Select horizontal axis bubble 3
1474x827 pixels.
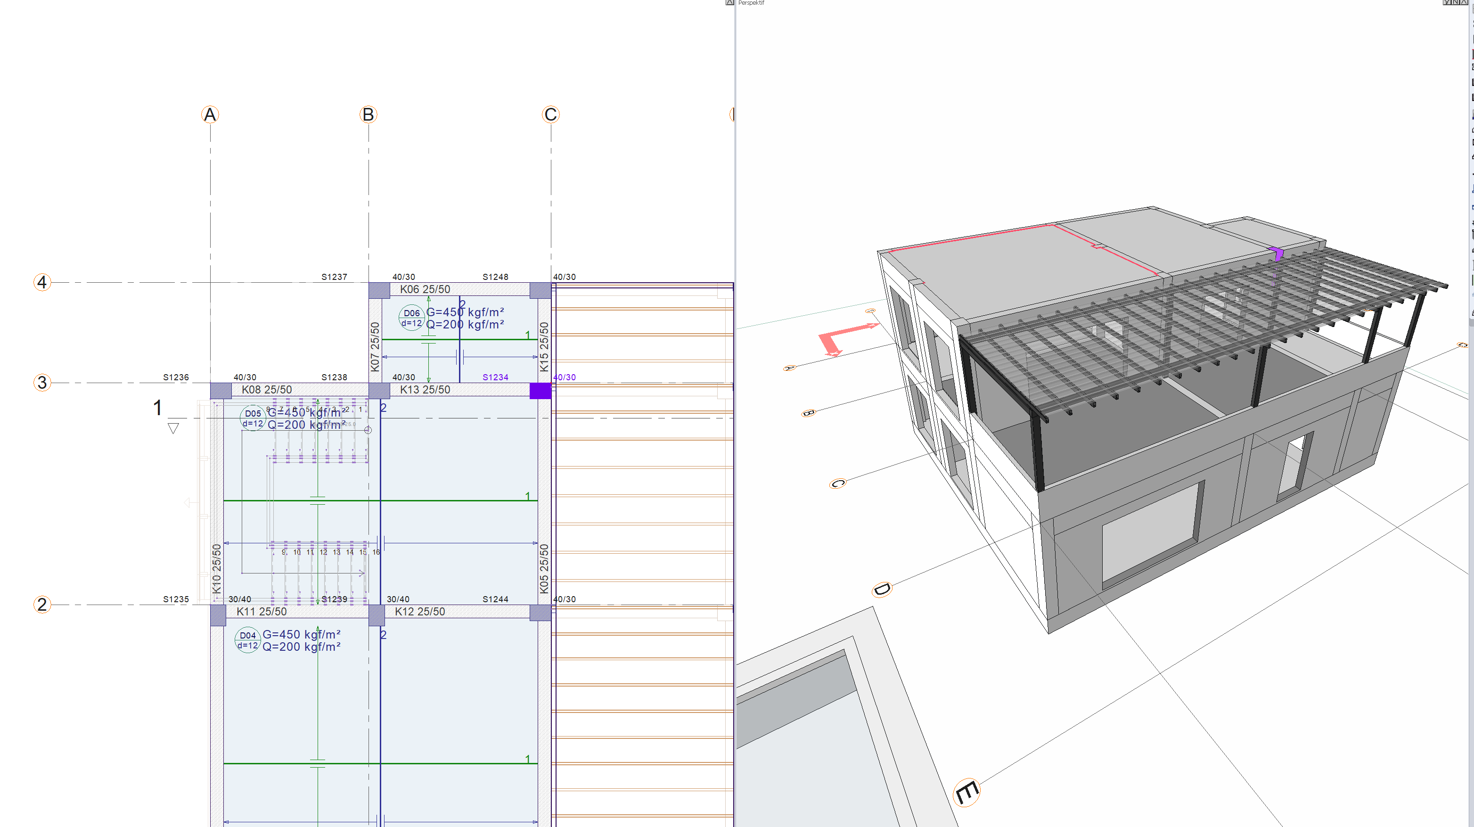point(42,382)
